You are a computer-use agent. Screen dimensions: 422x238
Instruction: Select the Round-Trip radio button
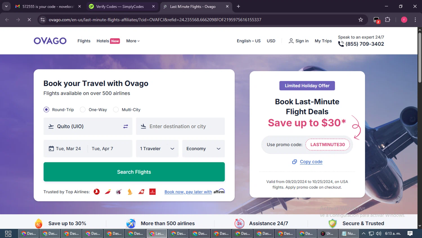pos(46,110)
